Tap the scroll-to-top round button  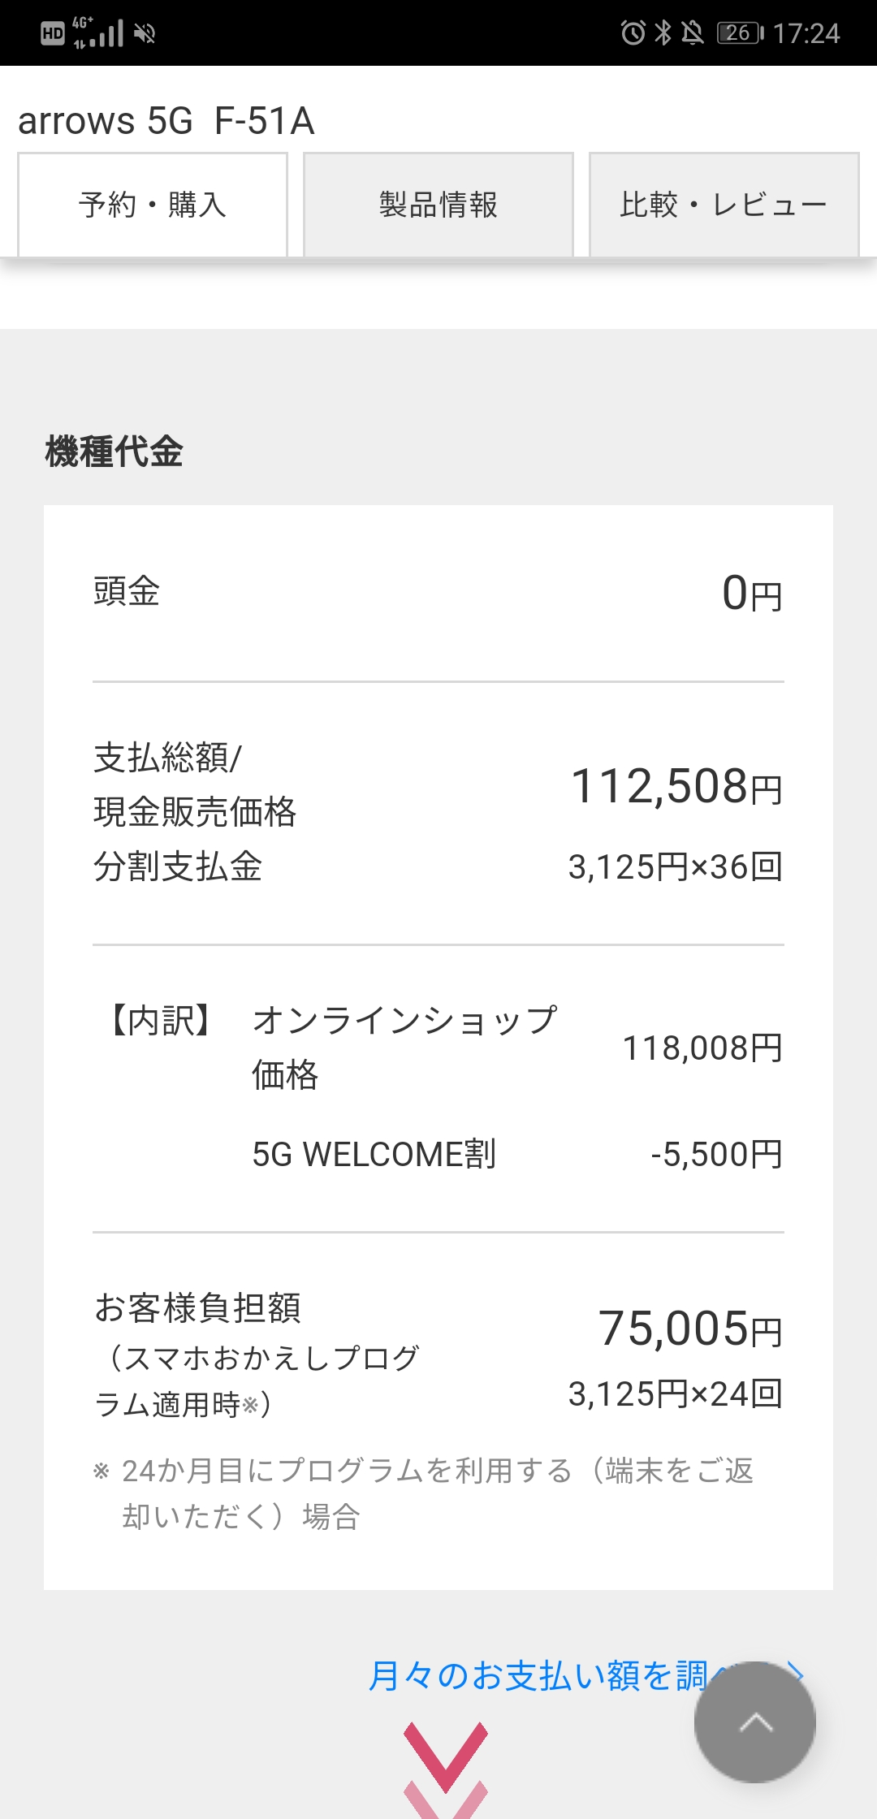[x=754, y=1722]
